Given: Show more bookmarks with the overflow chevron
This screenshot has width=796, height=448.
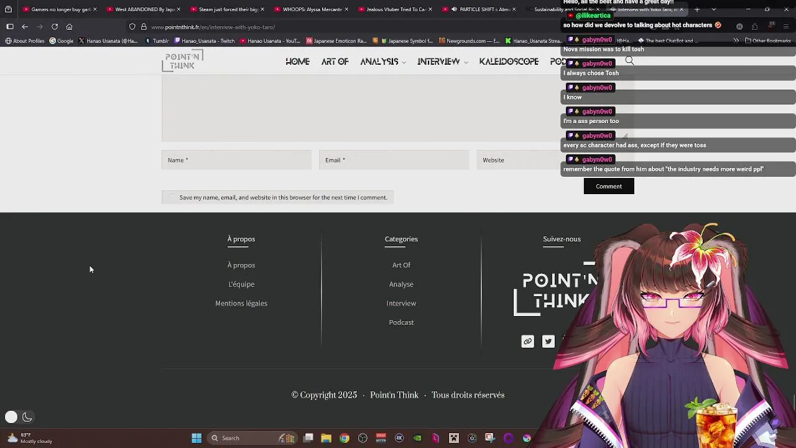Looking at the screenshot, I should (736, 41).
